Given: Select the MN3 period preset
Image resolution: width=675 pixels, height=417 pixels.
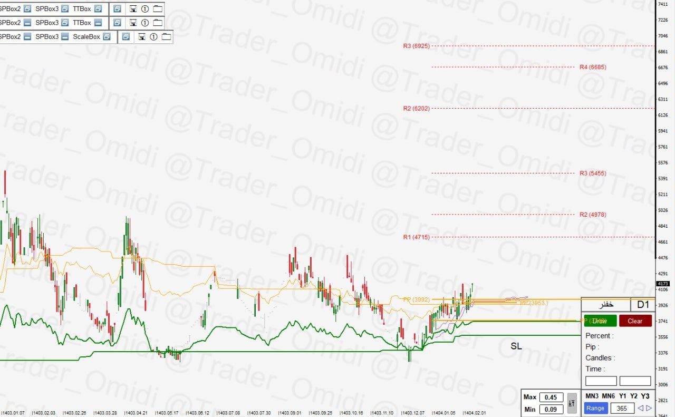Looking at the screenshot, I should point(592,396).
